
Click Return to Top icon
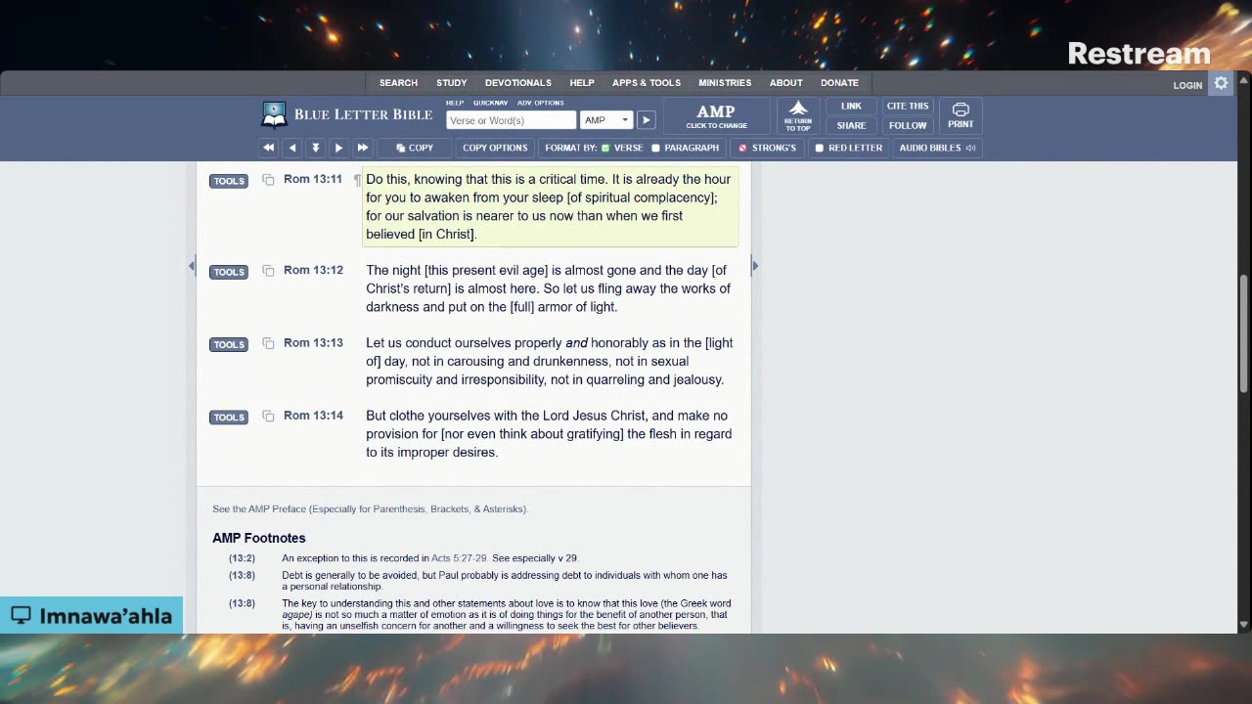tap(798, 116)
